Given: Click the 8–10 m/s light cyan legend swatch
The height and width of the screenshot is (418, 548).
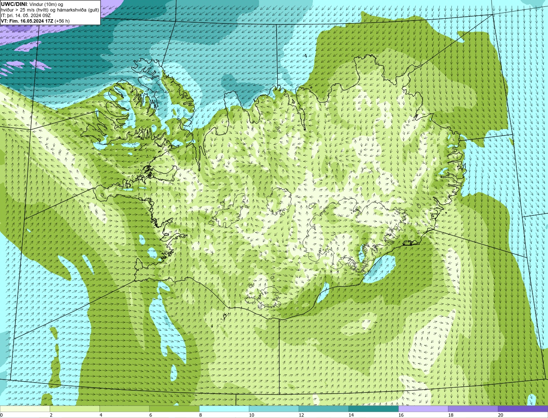Looking at the screenshot, I should [x=224, y=409].
